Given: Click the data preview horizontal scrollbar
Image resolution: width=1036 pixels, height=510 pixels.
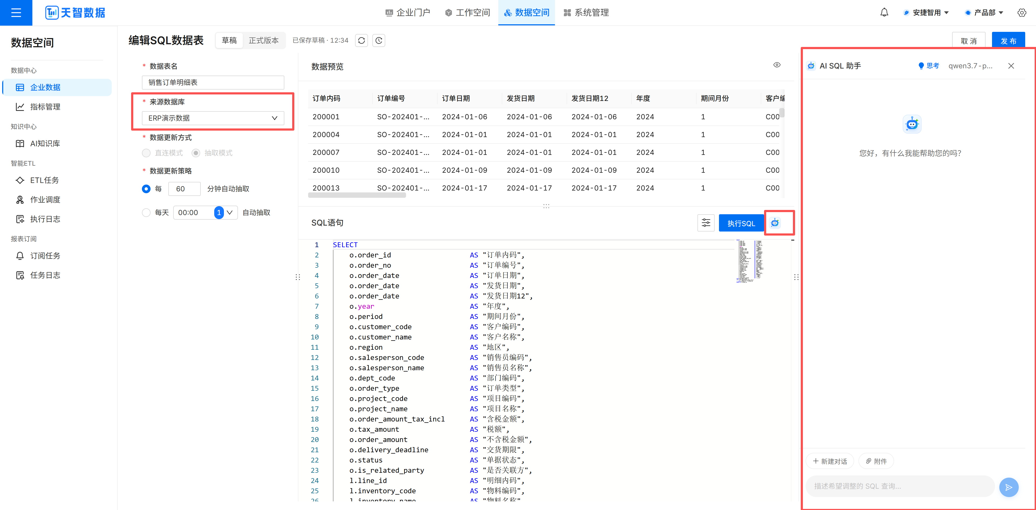Looking at the screenshot, I should tap(357, 195).
